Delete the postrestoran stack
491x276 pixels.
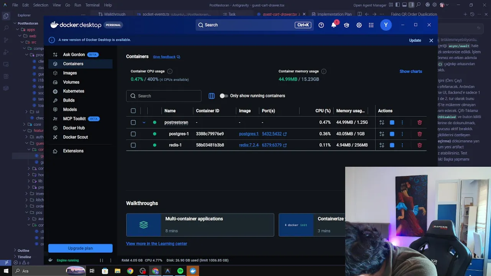[419, 123]
